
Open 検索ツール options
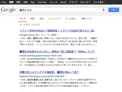[86, 18]
